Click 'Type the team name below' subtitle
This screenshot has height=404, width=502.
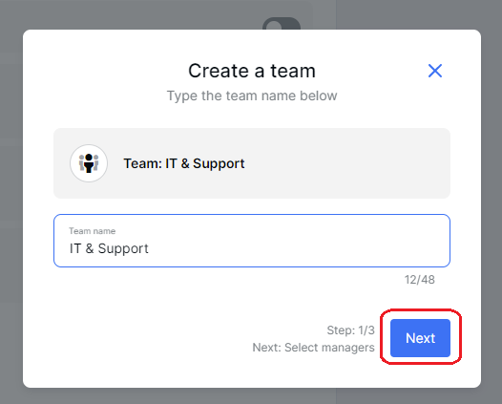click(x=252, y=96)
